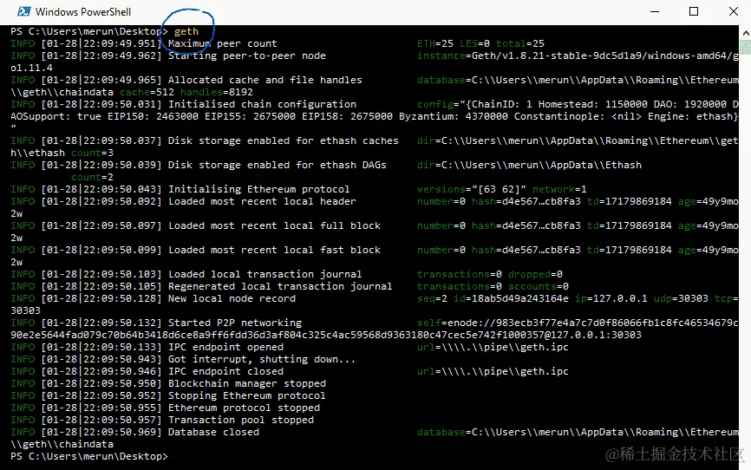Click the 'transactions=0 dropped=0' values
This screenshot has height=470, width=751.
pos(489,275)
